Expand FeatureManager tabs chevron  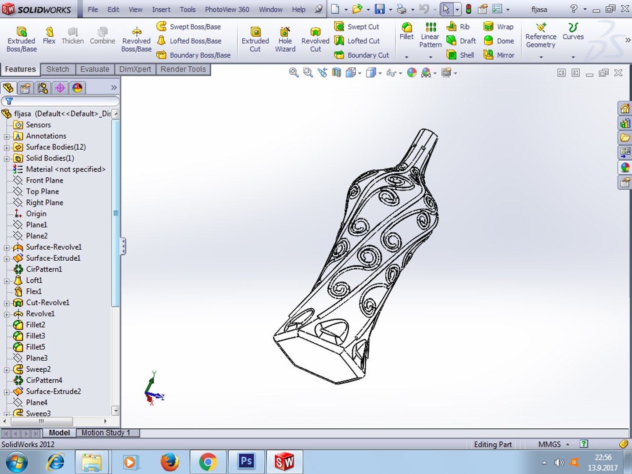coord(114,88)
